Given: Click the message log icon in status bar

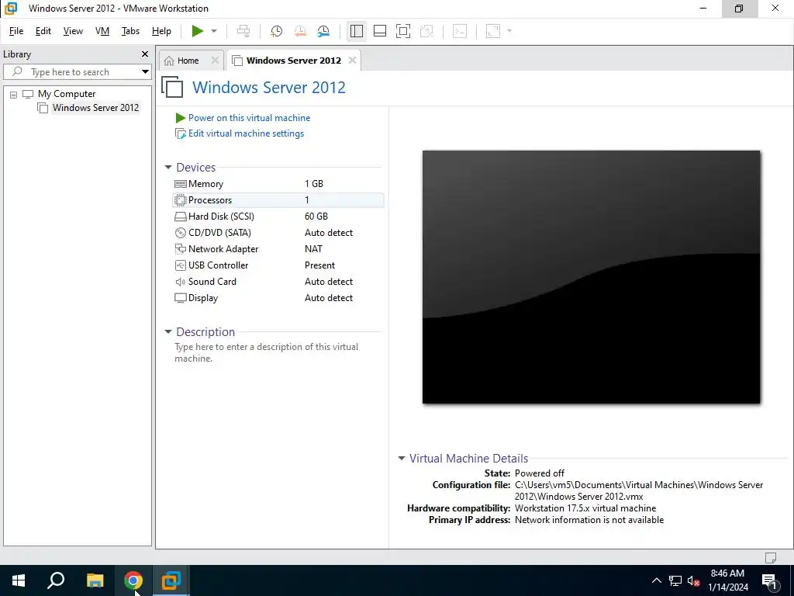Looking at the screenshot, I should point(771,557).
